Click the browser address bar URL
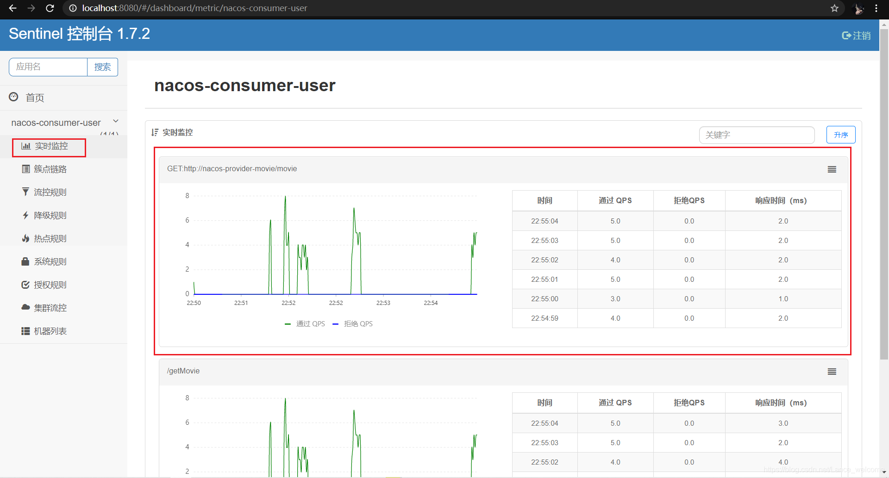 (194, 8)
